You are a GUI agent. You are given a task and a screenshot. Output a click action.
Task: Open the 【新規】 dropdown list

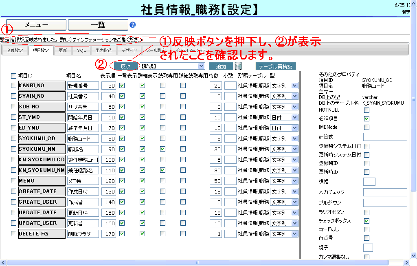coord(172,66)
